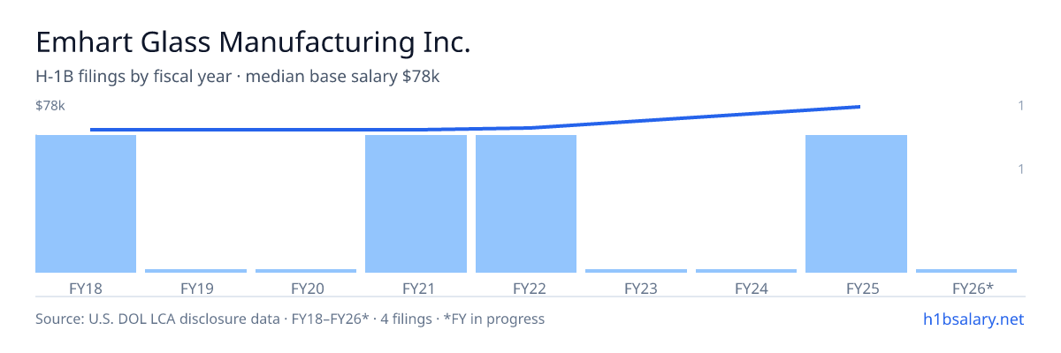This screenshot has width=1061, height=353.
Task: Click the FY21 axis label
Action: [x=416, y=288]
